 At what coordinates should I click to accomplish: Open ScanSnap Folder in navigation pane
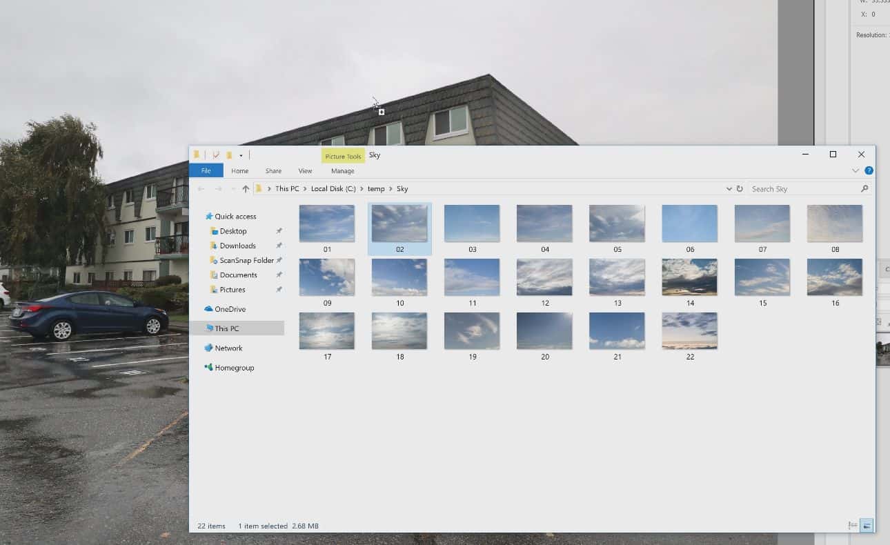tap(246, 260)
